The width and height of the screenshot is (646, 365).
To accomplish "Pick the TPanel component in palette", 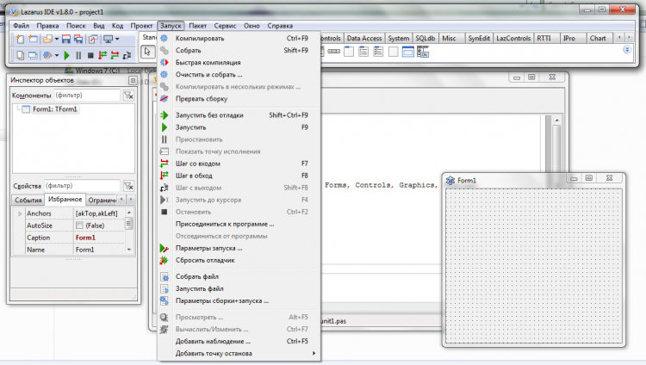I will [x=393, y=52].
